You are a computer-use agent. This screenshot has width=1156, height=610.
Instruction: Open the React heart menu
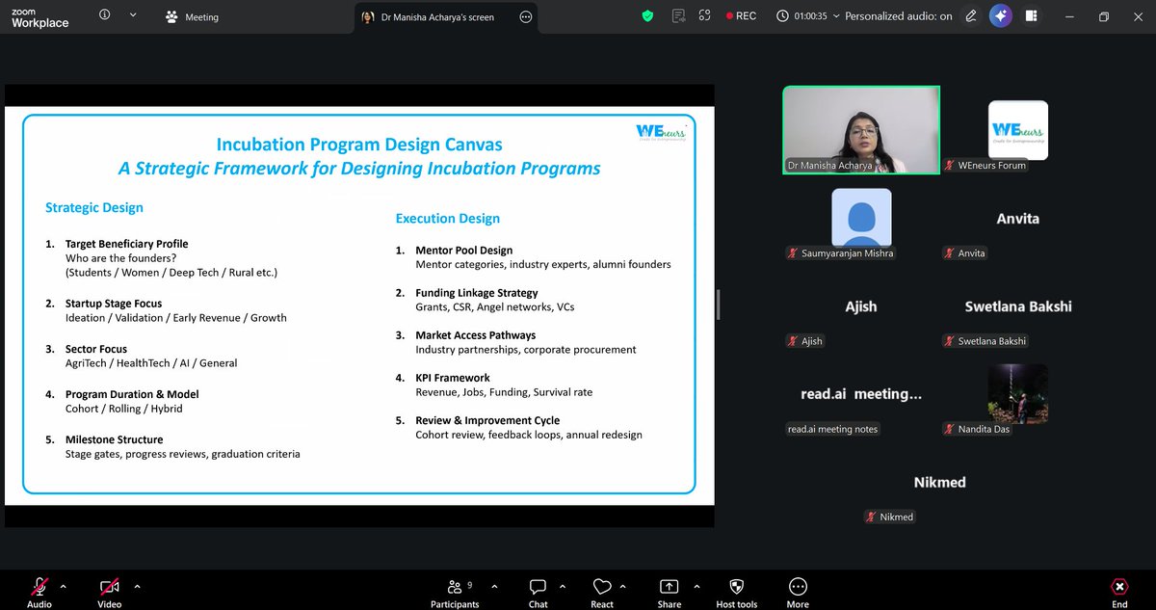[602, 592]
